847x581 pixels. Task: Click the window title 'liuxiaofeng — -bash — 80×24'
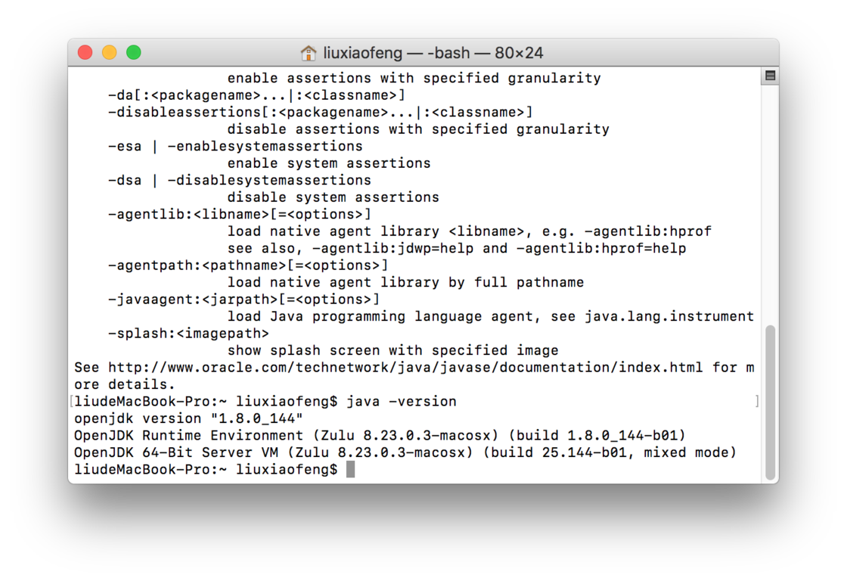pyautogui.click(x=433, y=53)
